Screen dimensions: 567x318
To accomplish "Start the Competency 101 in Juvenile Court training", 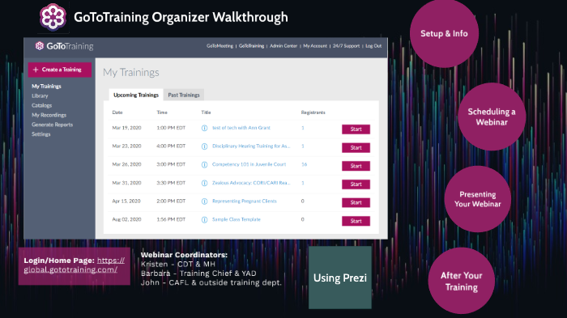I will 356,166.
